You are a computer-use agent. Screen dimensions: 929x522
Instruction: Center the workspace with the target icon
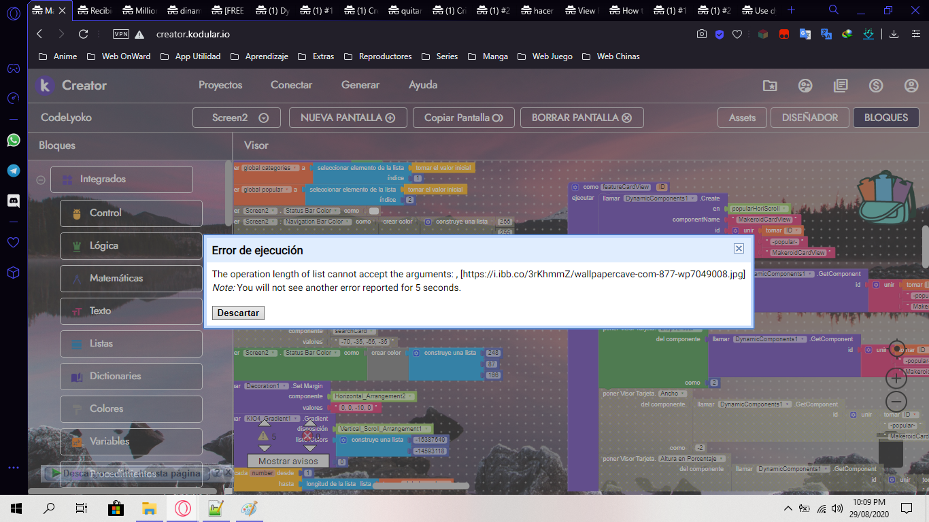[x=896, y=349]
